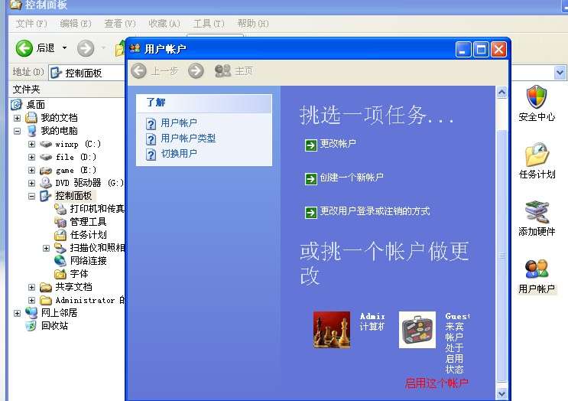The width and height of the screenshot is (568, 401).
Task: Select 桌面 in the folder tree
Action: pos(36,105)
